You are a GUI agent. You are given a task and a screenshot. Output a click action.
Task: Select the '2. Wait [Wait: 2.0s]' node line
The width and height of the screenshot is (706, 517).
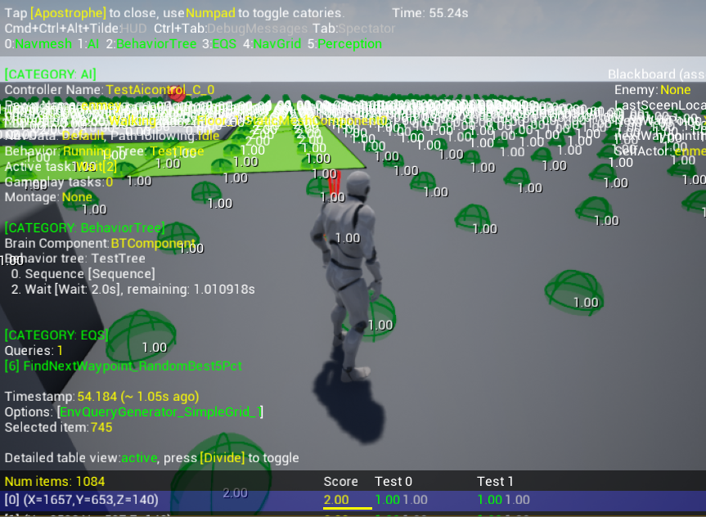pos(133,289)
